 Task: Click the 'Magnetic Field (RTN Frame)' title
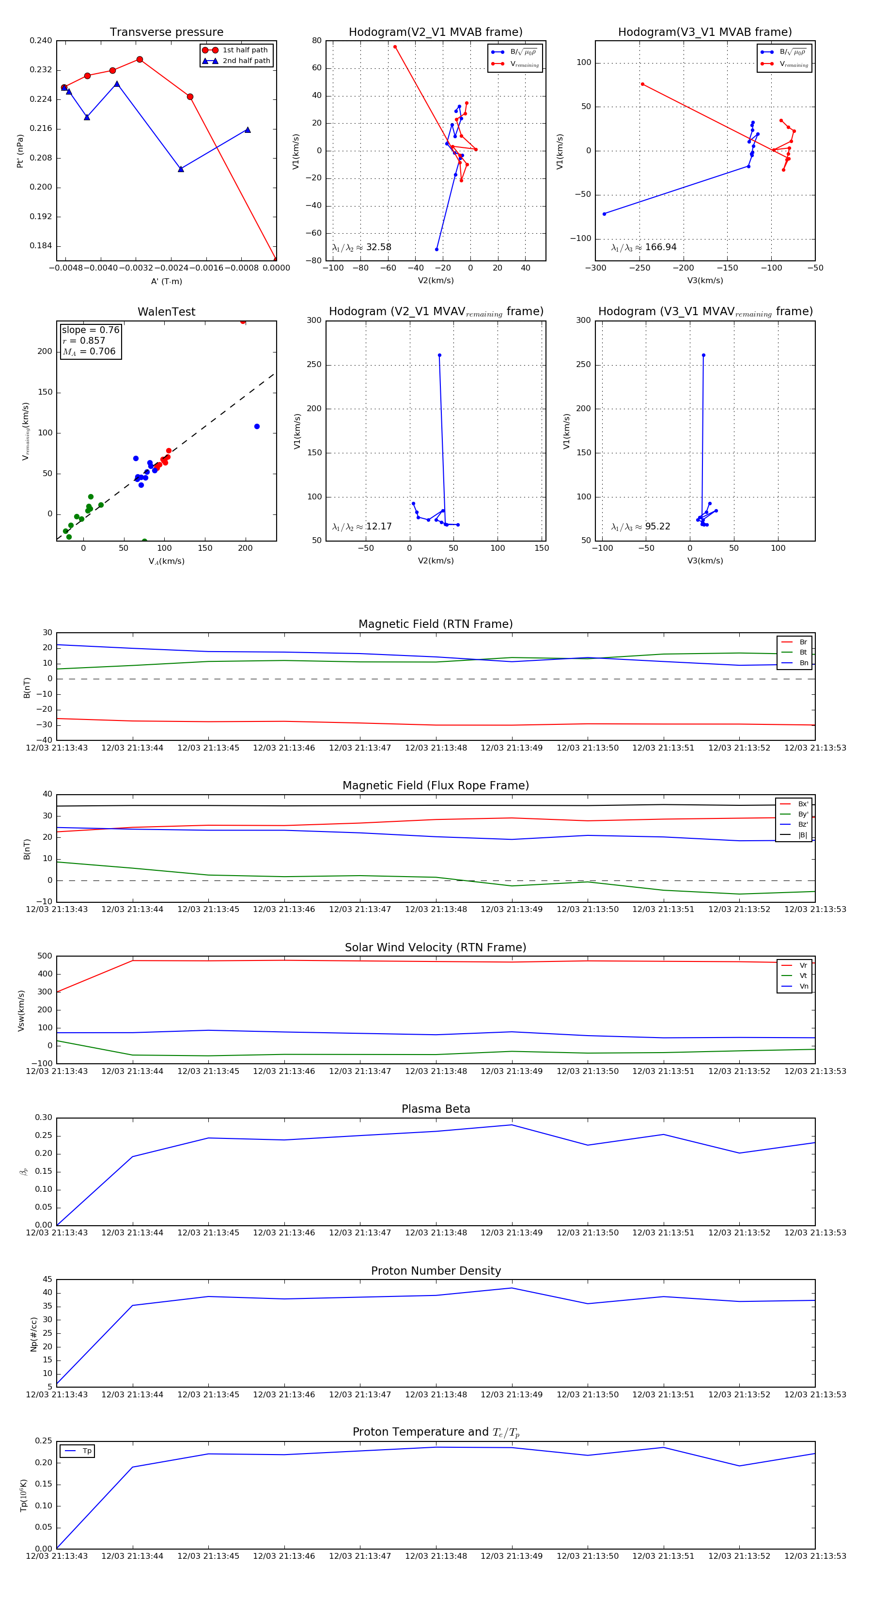click(x=436, y=624)
